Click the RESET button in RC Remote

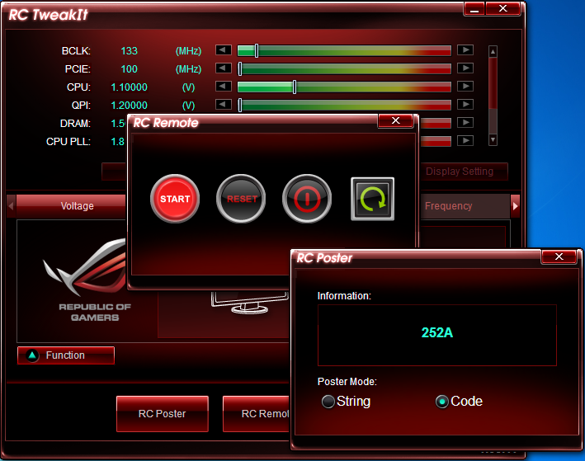pos(241,199)
